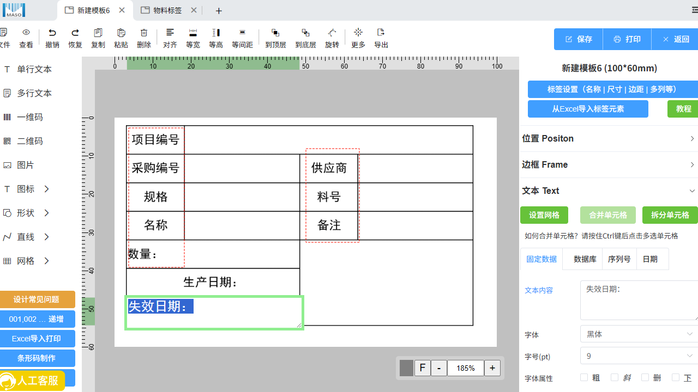The height and width of the screenshot is (392, 698).
Task: Click the Print (打印) button
Action: point(627,39)
